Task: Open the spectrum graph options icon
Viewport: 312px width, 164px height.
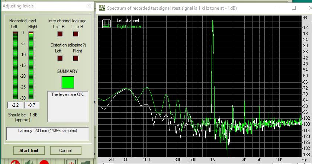Action: [x=106, y=24]
